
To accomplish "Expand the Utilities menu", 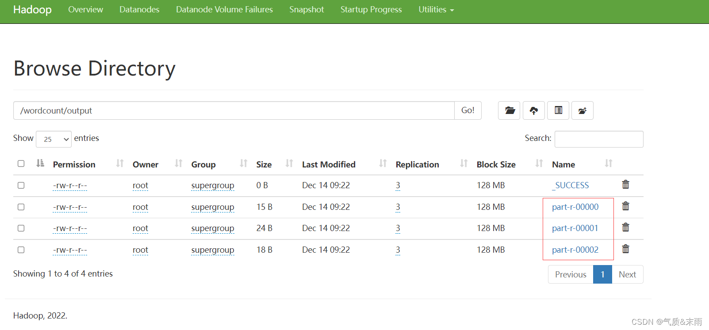I will coord(436,9).
